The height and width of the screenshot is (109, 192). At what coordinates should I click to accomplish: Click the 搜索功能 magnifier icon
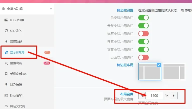(6, 63)
